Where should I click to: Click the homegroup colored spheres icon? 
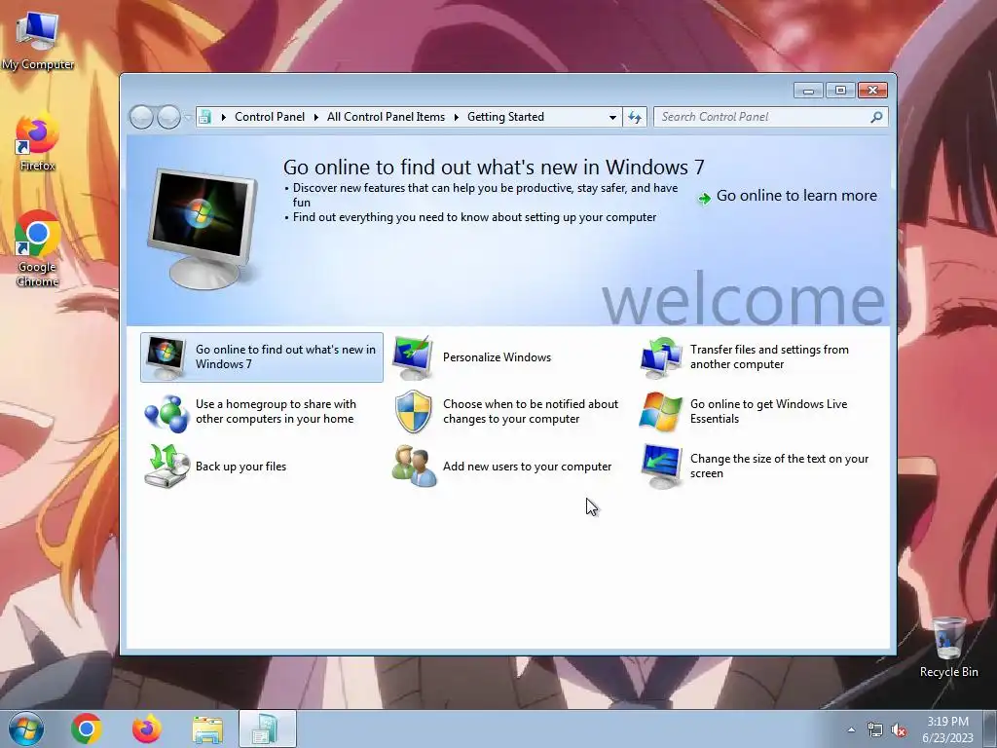(x=166, y=412)
